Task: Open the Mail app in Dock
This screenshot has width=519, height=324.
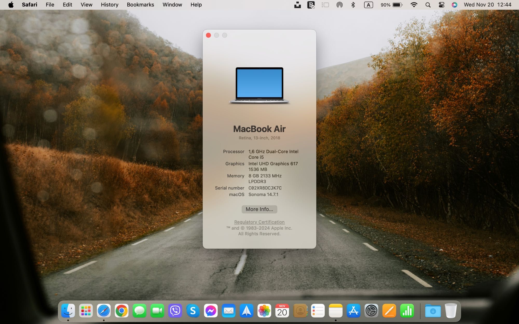Action: coord(229,311)
